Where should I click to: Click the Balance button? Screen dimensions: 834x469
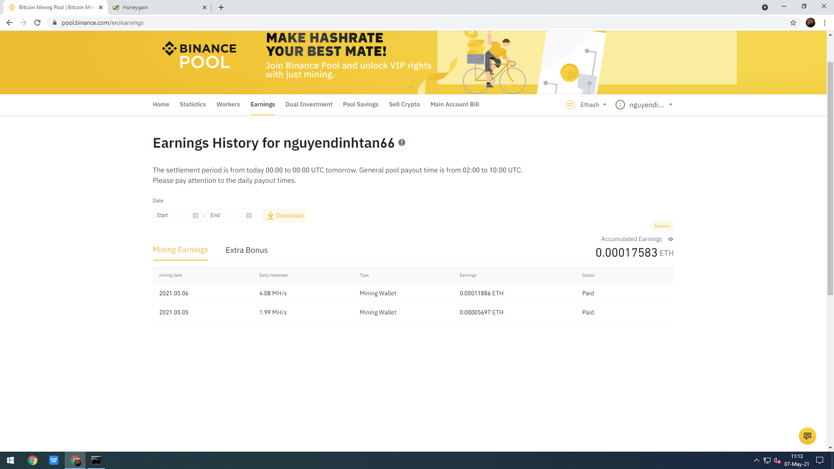point(662,226)
